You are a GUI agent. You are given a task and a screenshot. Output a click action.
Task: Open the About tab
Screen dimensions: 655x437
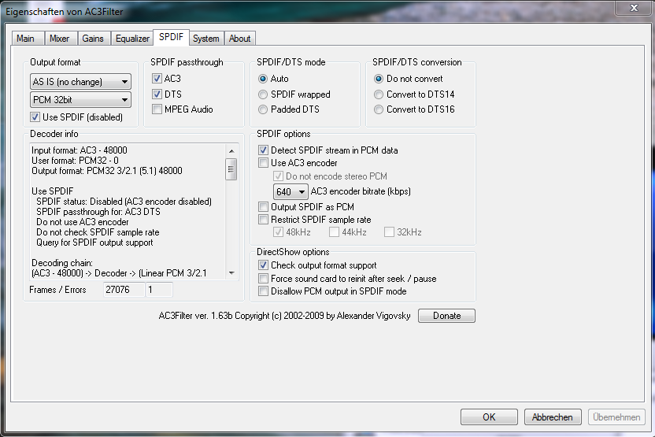240,39
